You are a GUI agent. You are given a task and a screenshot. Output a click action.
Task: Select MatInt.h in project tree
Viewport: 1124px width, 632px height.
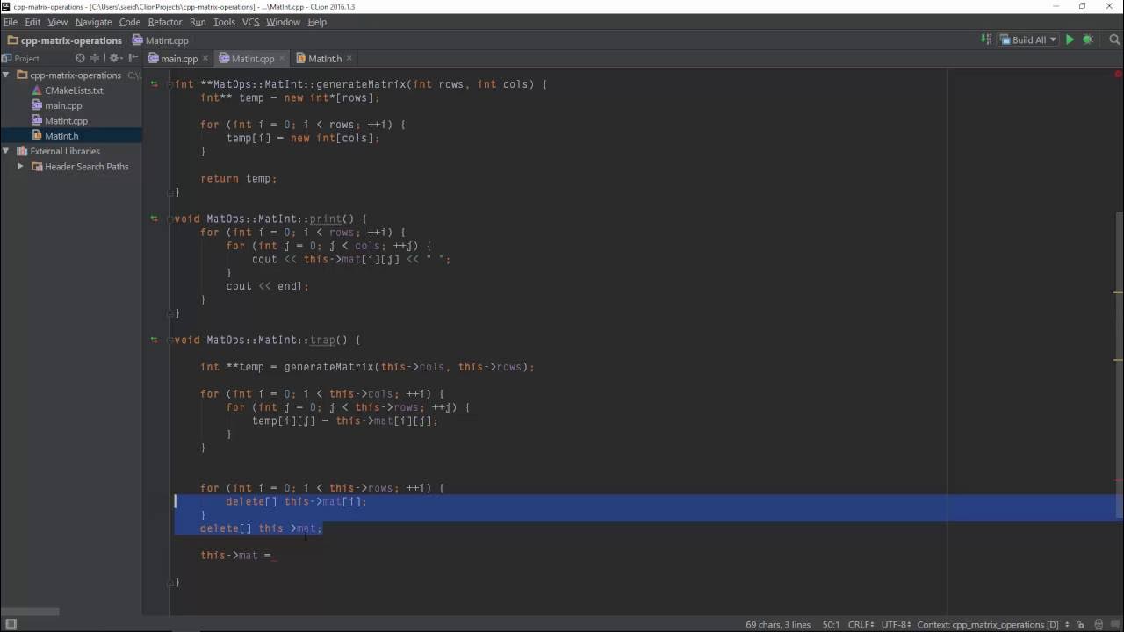[x=70, y=136]
